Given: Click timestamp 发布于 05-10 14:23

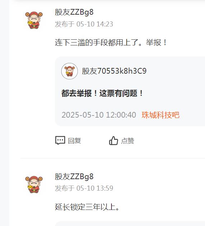Looking at the screenshot, I should [x=84, y=24].
